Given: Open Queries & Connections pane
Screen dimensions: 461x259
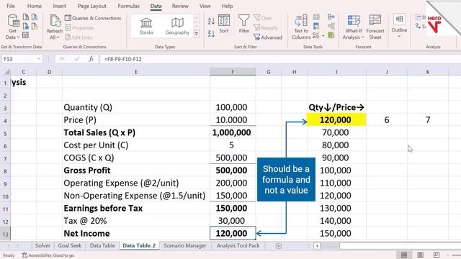Looking at the screenshot, I should tap(93, 18).
